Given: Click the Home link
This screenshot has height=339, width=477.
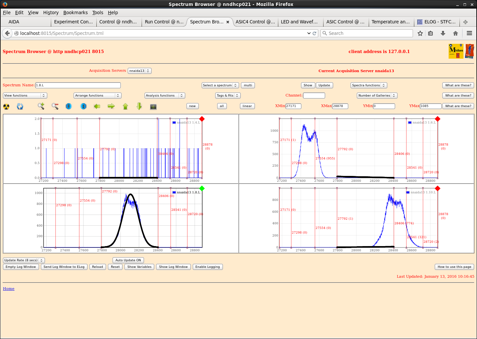Looking at the screenshot, I should point(9,289).
